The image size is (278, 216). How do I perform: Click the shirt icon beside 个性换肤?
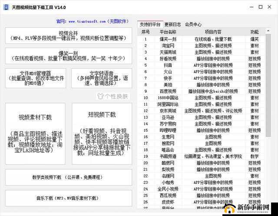[100, 96]
